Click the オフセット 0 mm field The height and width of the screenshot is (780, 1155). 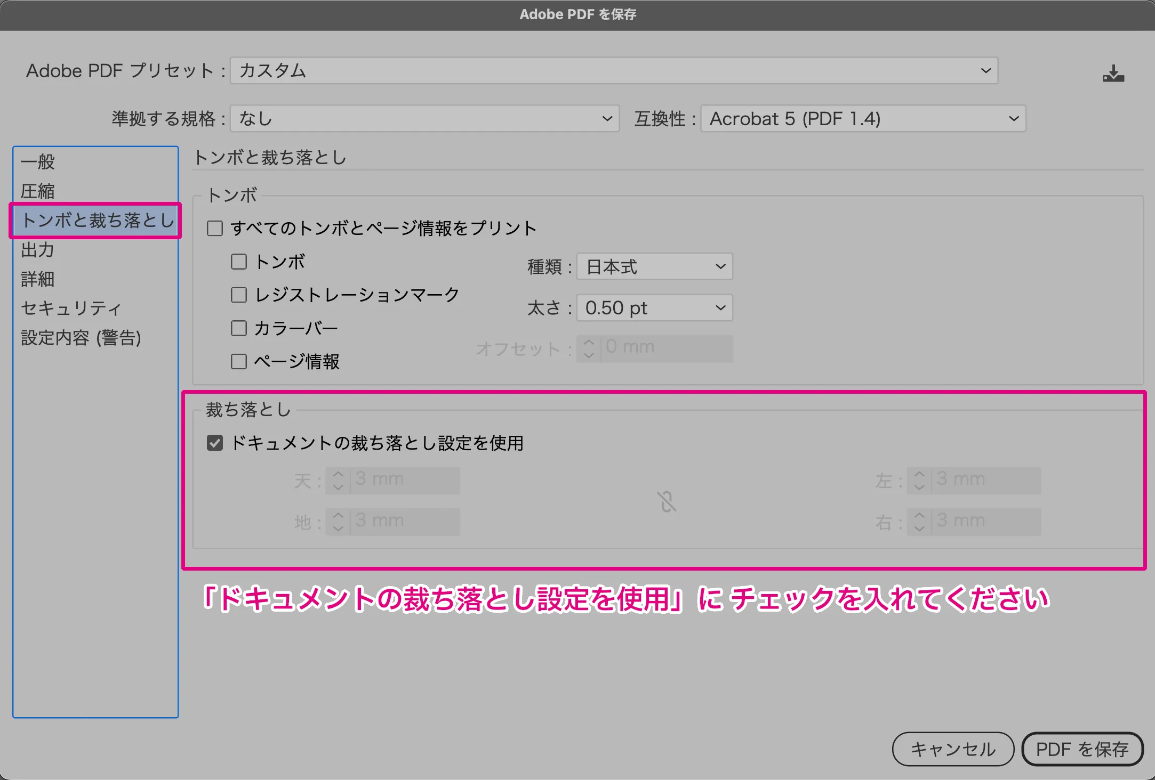click(667, 348)
